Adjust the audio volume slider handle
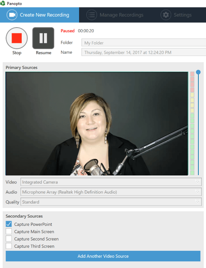Image resolution: width=206 pixels, height=268 pixels. pos(198,72)
